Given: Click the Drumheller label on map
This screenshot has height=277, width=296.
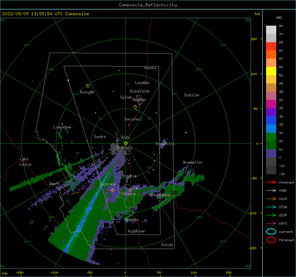Looking at the screenshot, I should click(193, 162).
